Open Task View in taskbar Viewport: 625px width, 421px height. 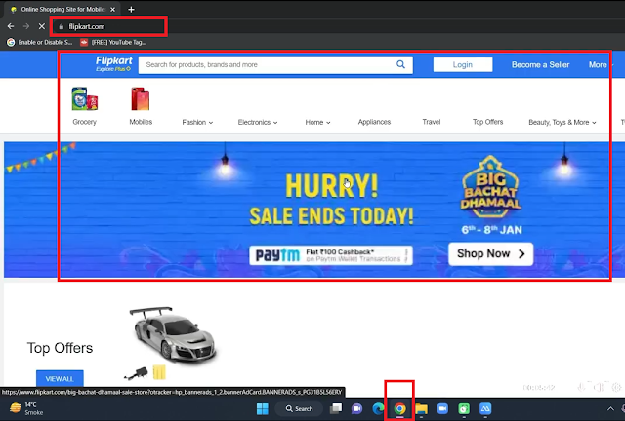pyautogui.click(x=336, y=408)
